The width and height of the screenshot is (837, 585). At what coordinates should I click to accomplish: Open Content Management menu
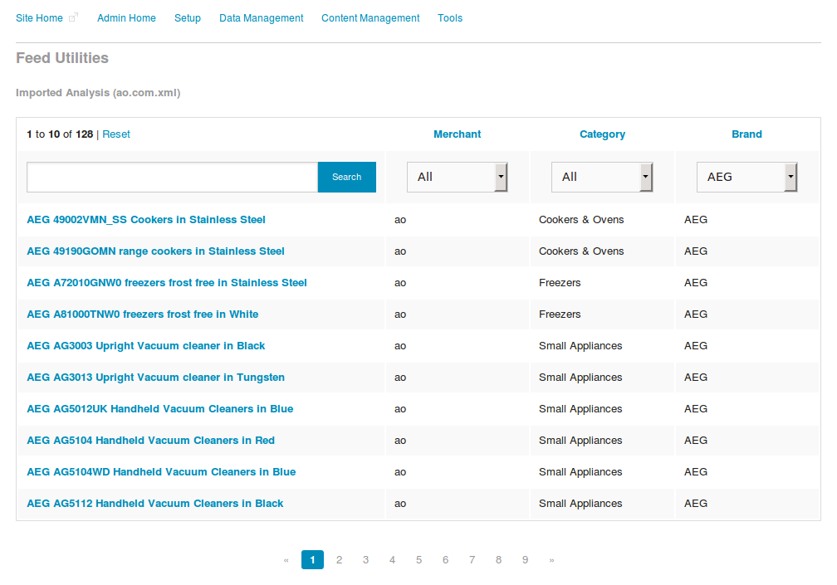click(x=370, y=18)
